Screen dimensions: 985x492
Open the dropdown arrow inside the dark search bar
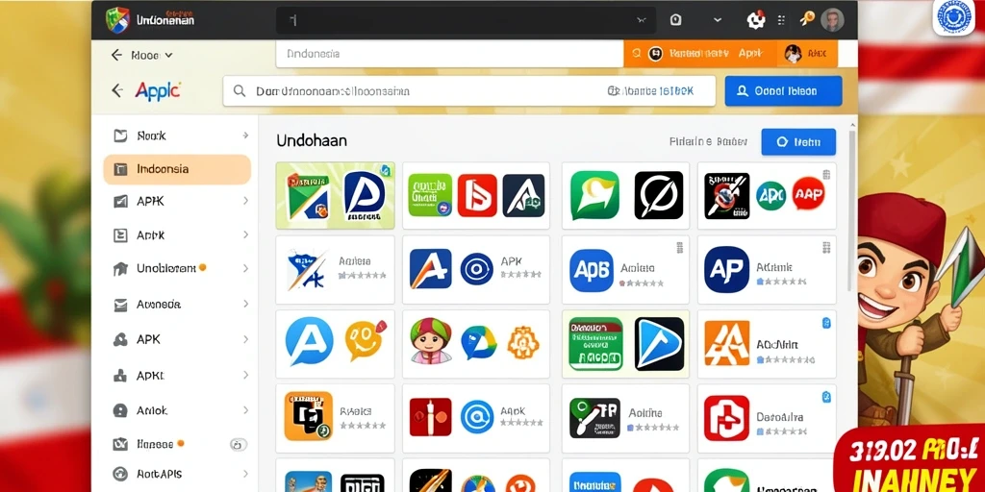tap(641, 20)
